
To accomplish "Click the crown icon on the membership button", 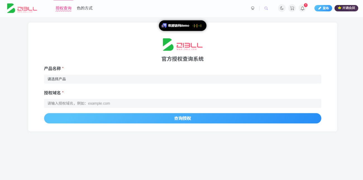I will [340, 8].
